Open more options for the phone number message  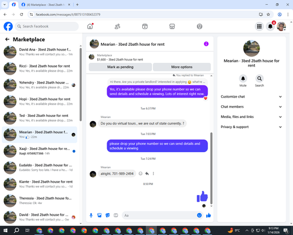(x=154, y=173)
